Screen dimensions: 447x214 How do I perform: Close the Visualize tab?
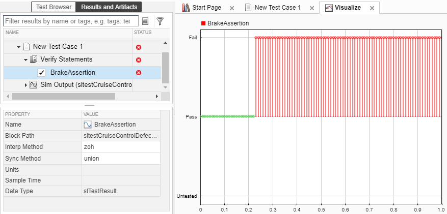click(372, 8)
